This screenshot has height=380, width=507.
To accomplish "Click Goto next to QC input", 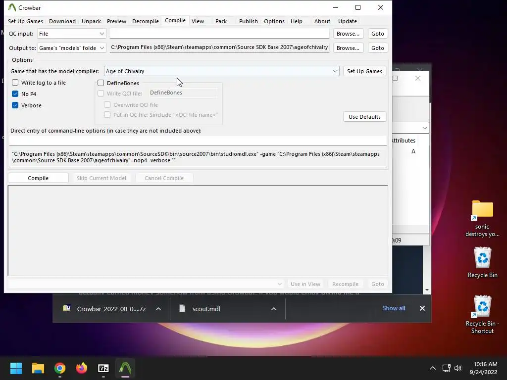I will point(377,34).
